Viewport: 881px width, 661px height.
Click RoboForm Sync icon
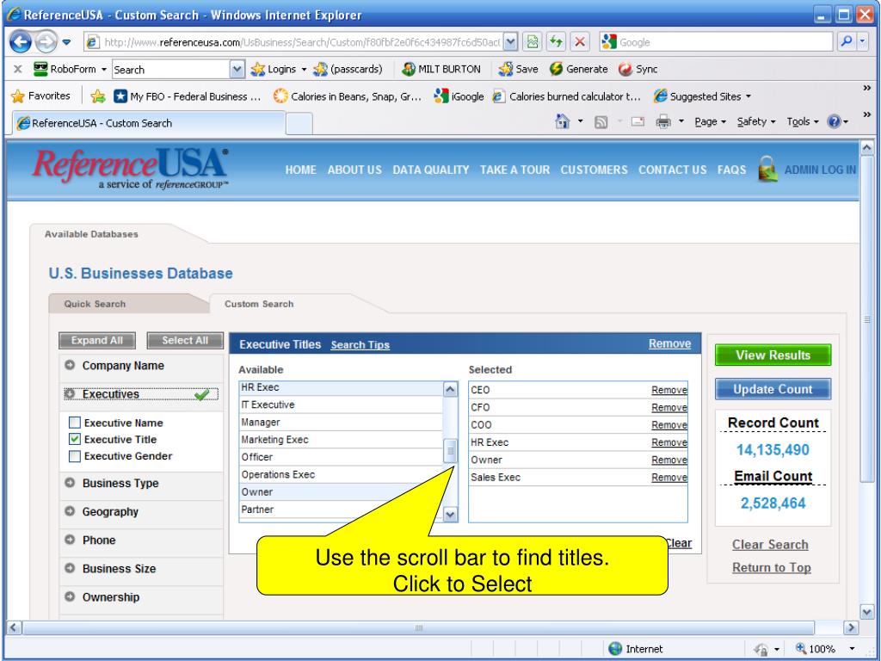[x=625, y=69]
